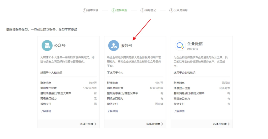Click 消息显示位置 label in 服务号 card

tap(115, 88)
